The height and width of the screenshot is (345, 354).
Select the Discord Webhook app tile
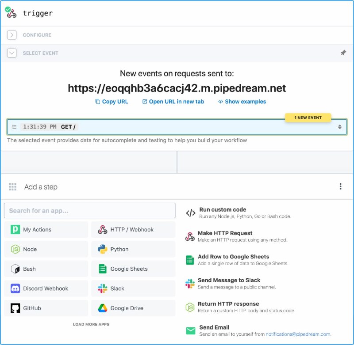(46, 288)
